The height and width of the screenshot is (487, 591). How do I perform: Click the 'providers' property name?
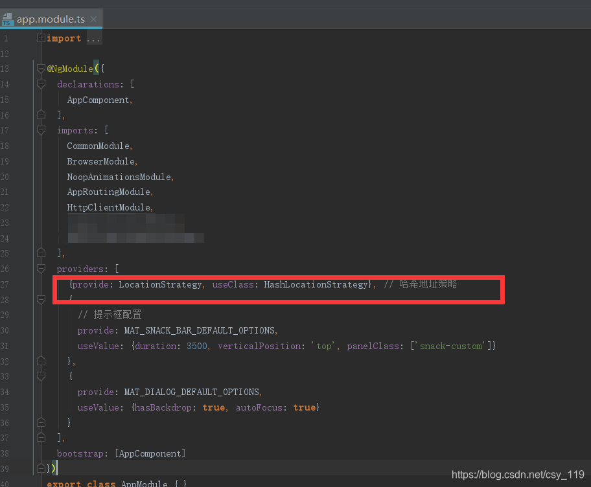click(80, 269)
